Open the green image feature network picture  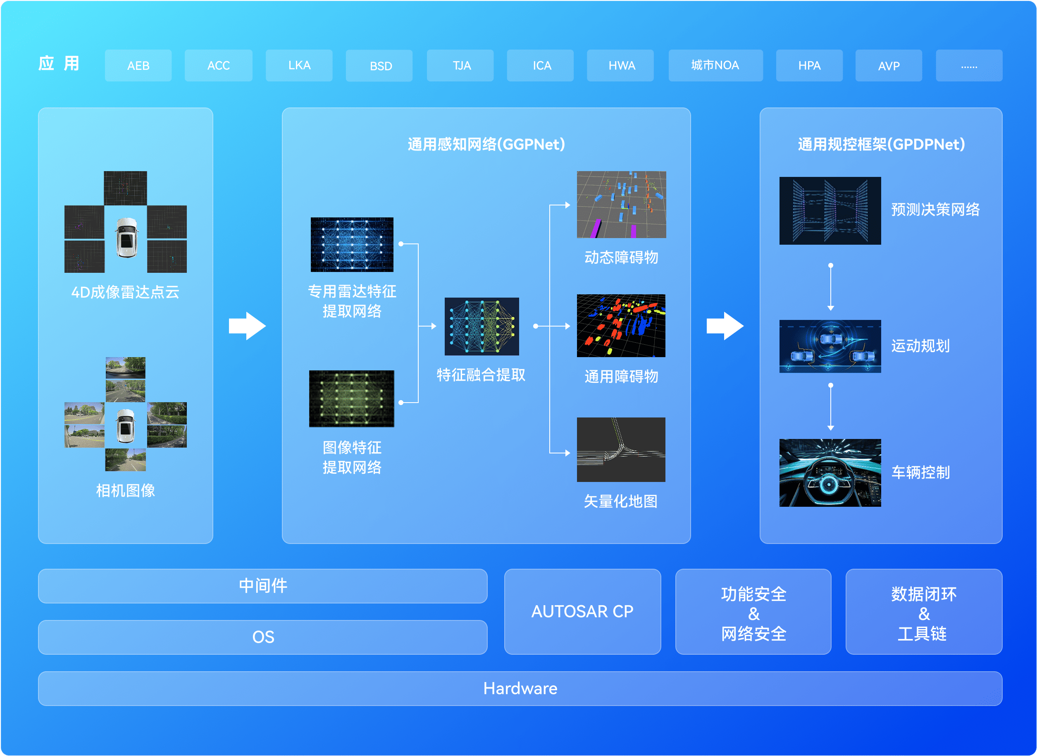(x=351, y=399)
